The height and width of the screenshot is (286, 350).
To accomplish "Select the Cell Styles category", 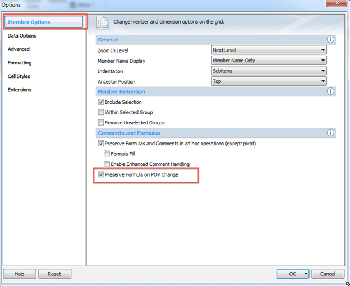I will point(19,76).
